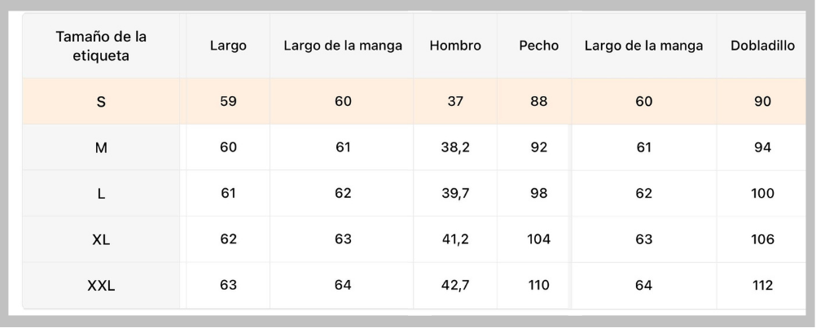Select the Dobladillo value 100
The image size is (816, 328).
pos(762,194)
